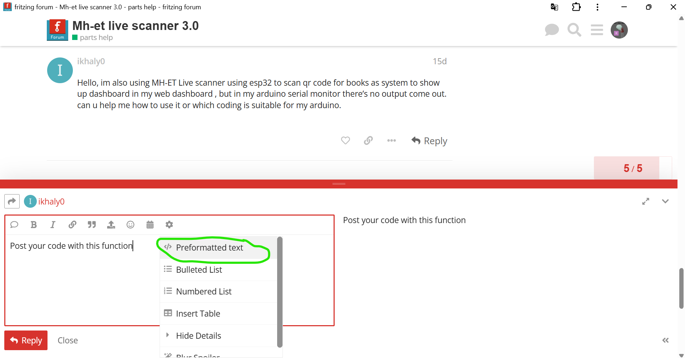This screenshot has width=685, height=358.
Task: Insert quote with speech bubble toolbar icon
Action: click(14, 225)
